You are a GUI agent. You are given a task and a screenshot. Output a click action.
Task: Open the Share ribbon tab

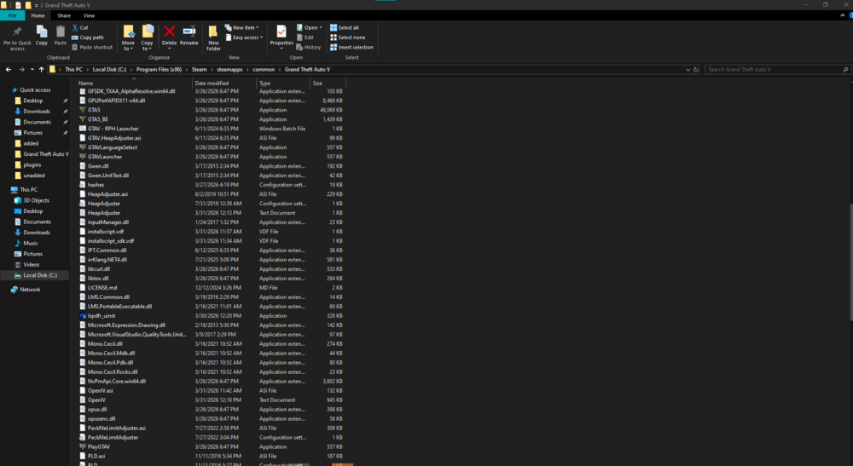[x=64, y=15]
